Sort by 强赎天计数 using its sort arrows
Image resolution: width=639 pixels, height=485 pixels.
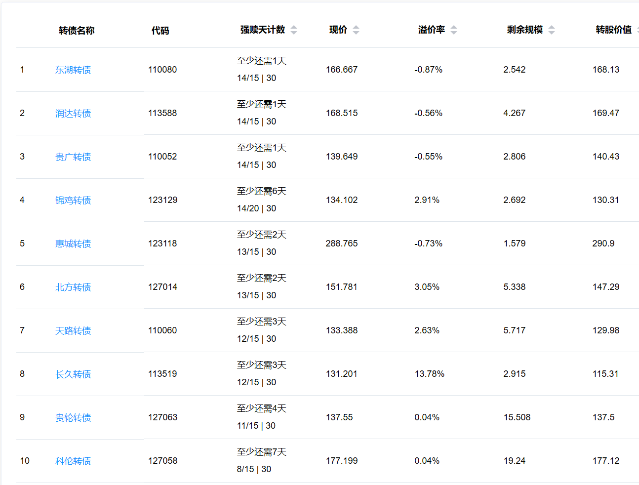294,30
